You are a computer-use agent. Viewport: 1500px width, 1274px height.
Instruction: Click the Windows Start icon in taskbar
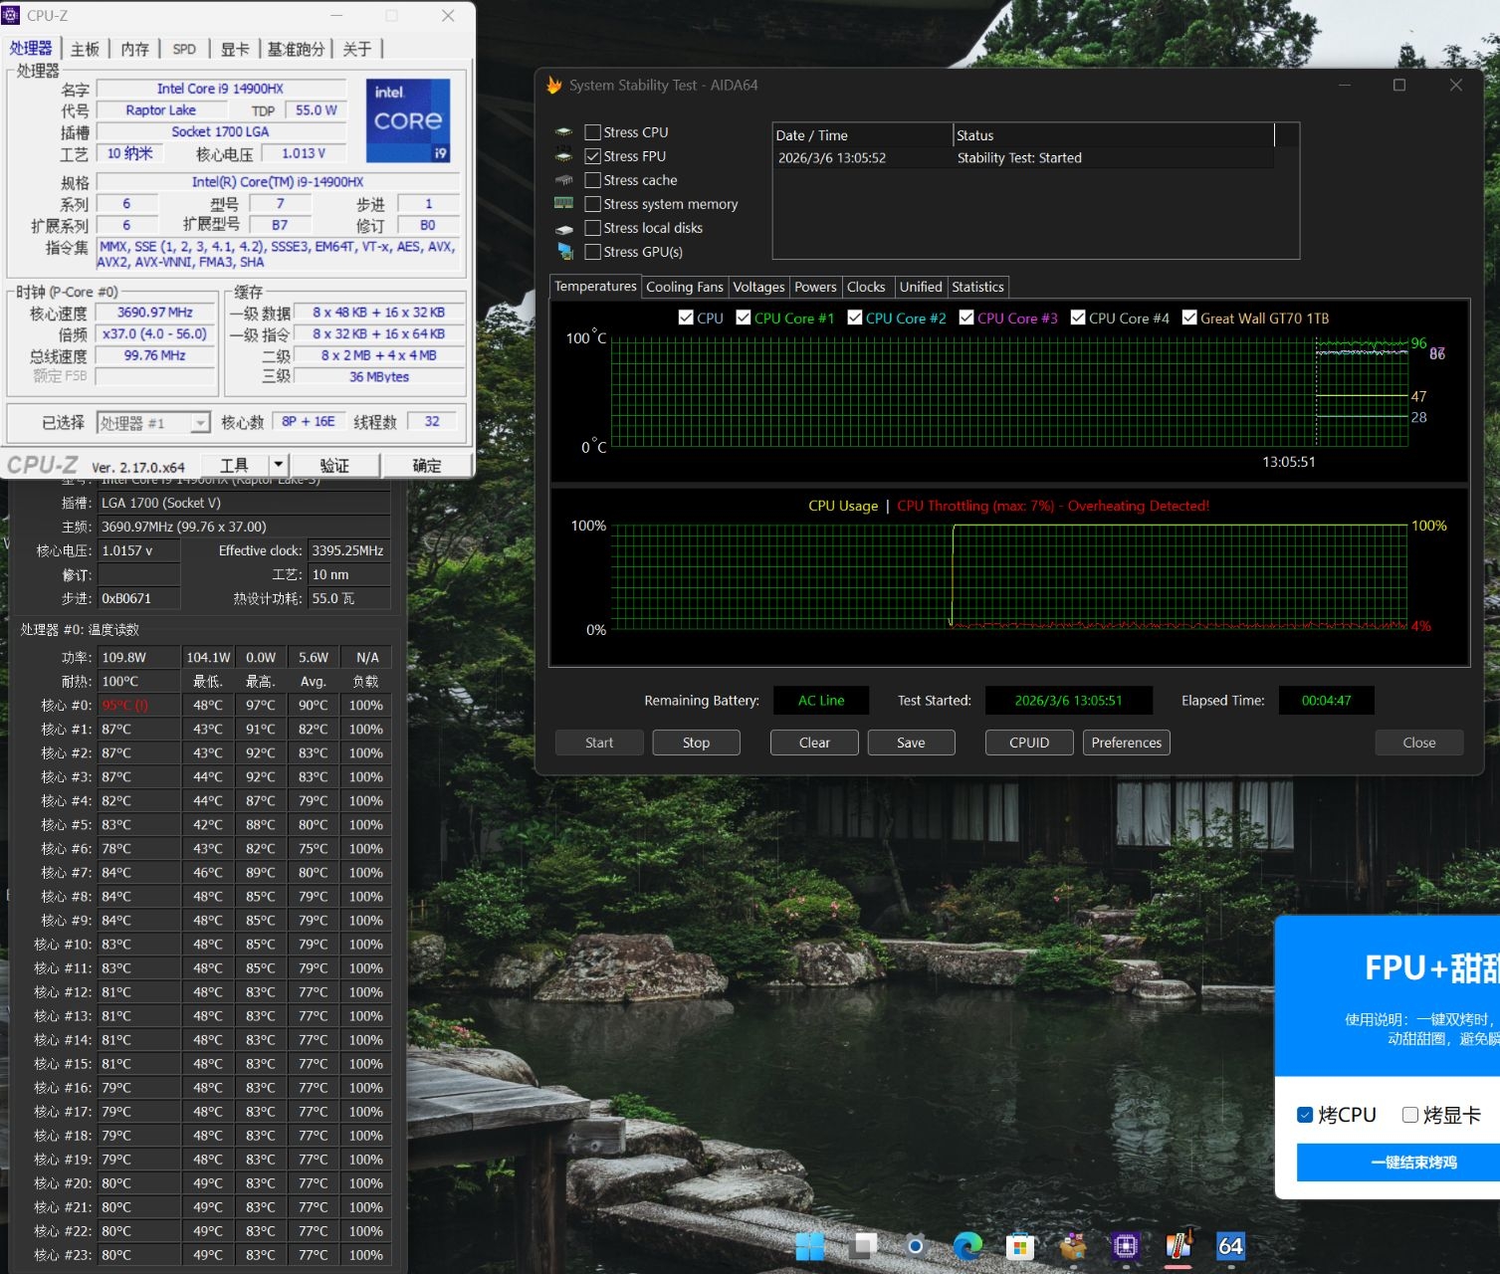[810, 1245]
